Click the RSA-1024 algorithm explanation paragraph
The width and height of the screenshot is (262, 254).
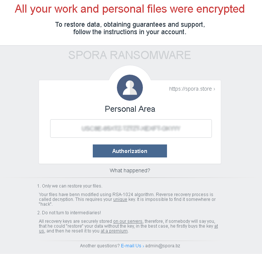126,197
